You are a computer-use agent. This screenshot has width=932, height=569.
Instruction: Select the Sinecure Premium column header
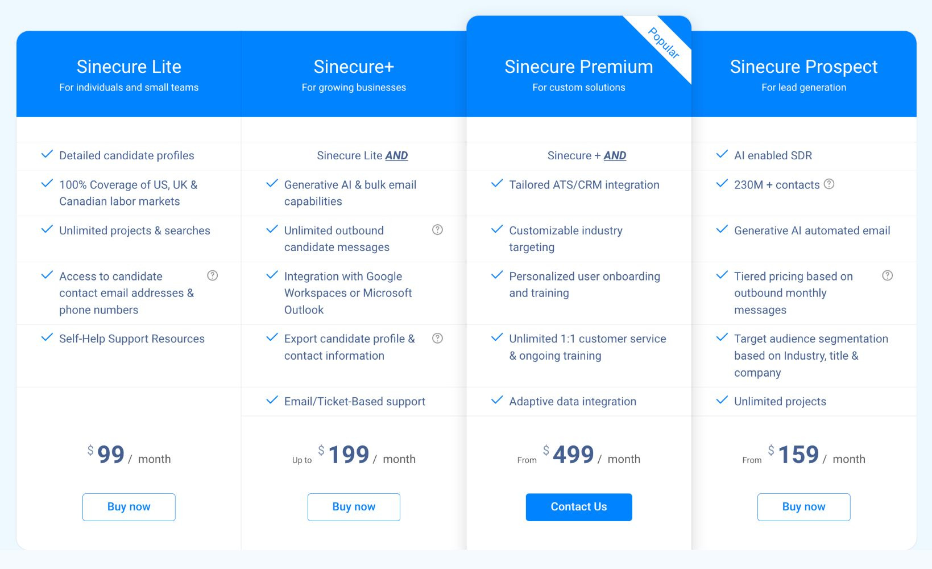[x=578, y=67]
